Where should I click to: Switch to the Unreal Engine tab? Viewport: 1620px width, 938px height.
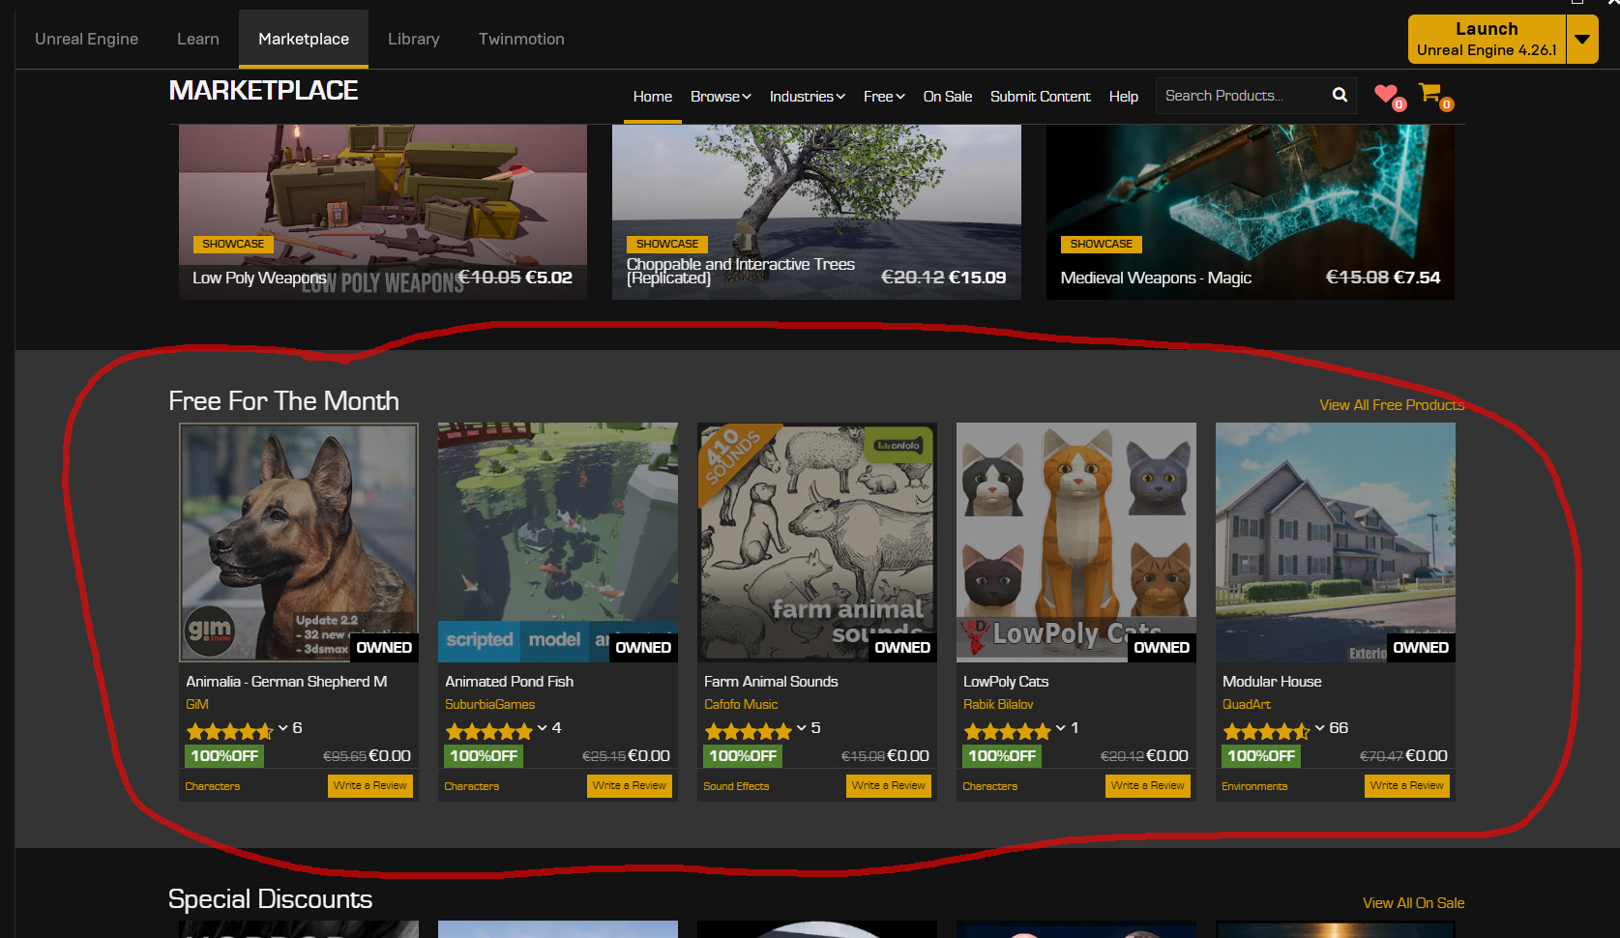tap(86, 39)
